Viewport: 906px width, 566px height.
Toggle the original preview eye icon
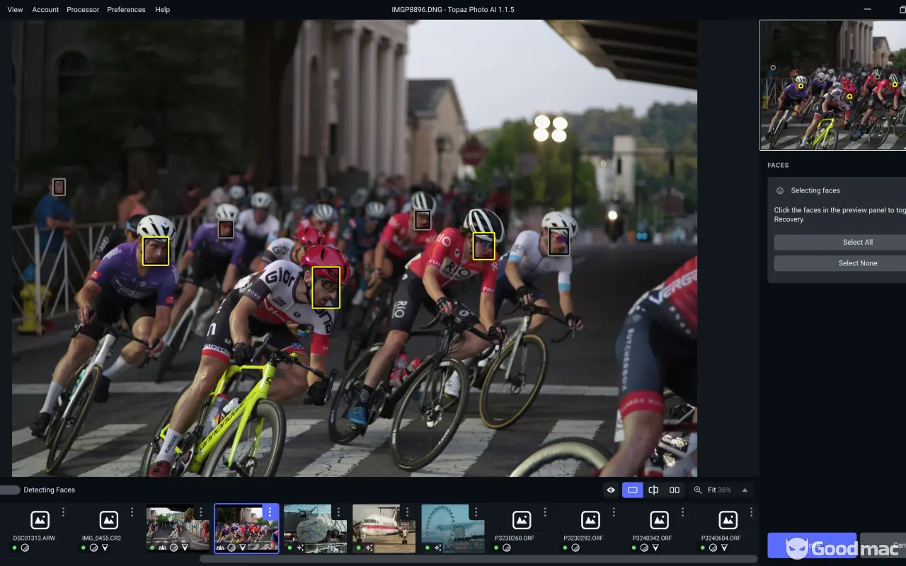[x=611, y=490]
